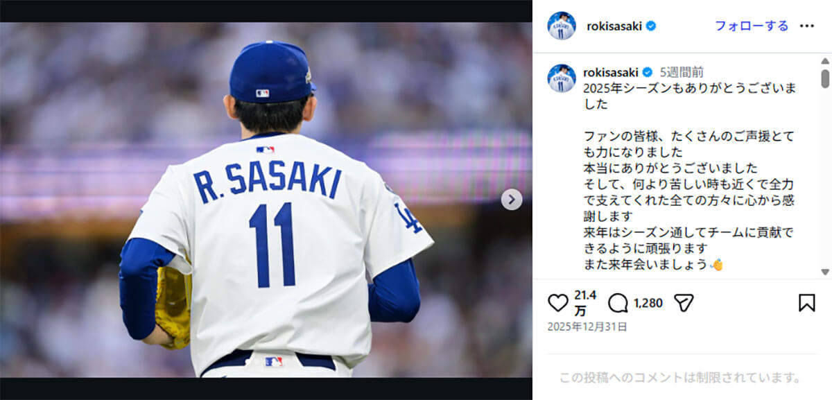Viewport: 832px width, 400px height.
Task: Like the post with the heart icon
Action: (557, 303)
